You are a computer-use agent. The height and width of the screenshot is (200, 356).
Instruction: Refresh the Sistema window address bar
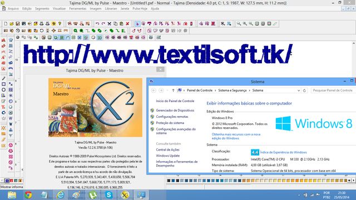pyautogui.click(x=304, y=91)
